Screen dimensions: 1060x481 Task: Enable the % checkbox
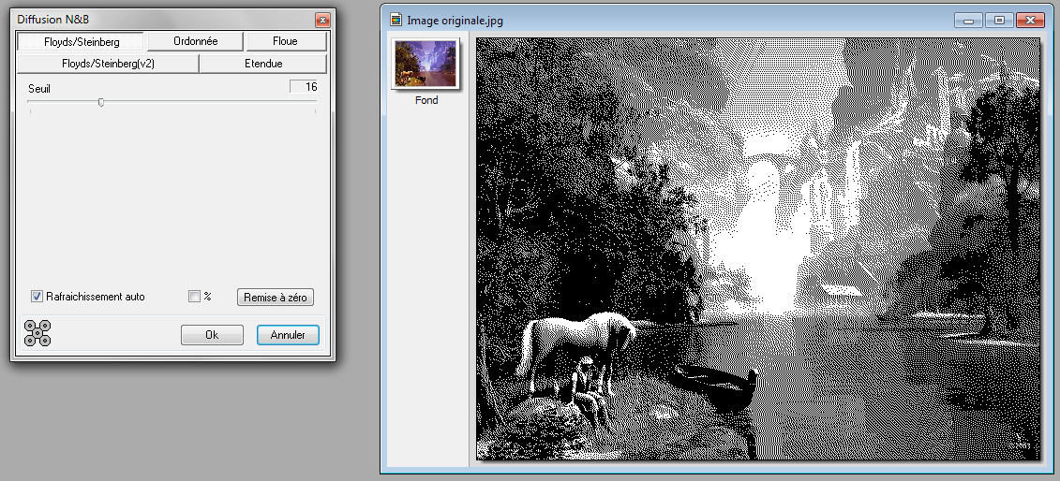click(x=194, y=297)
